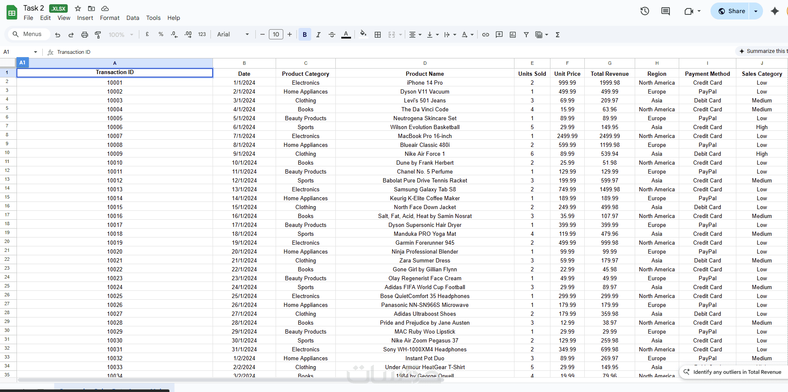Select the Total Revenue header cell
Viewport: 788px width, 392px height.
pyautogui.click(x=610, y=74)
